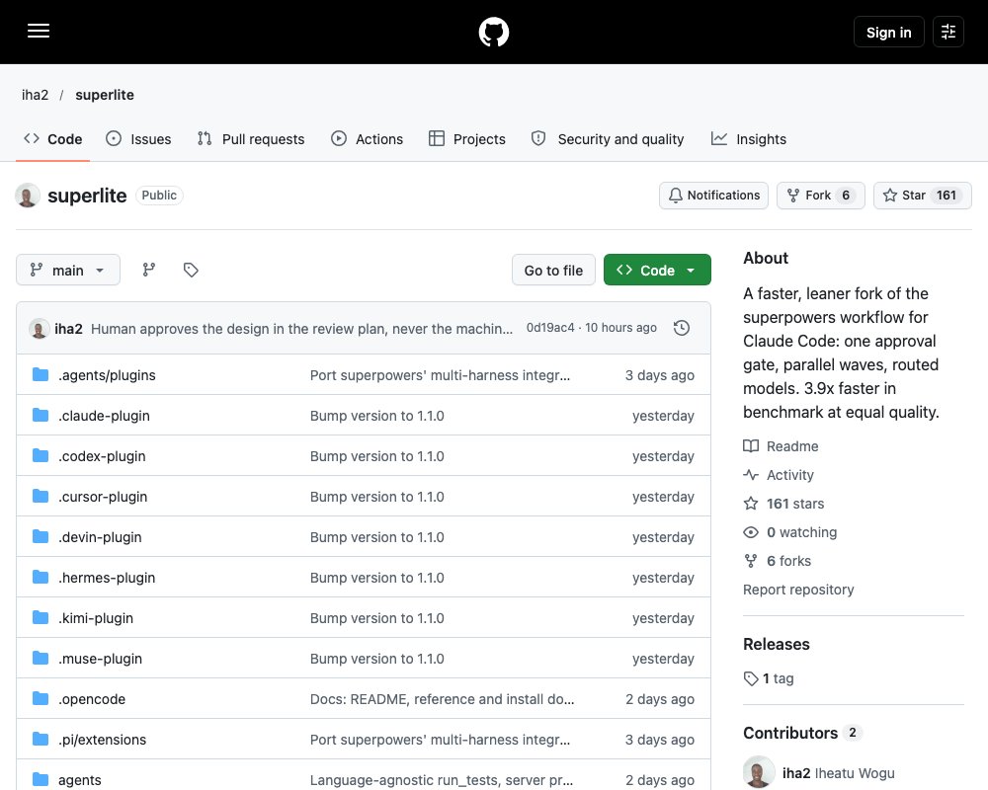Open the 1 tag releases link
The height and width of the screenshot is (790, 988).
click(x=769, y=677)
